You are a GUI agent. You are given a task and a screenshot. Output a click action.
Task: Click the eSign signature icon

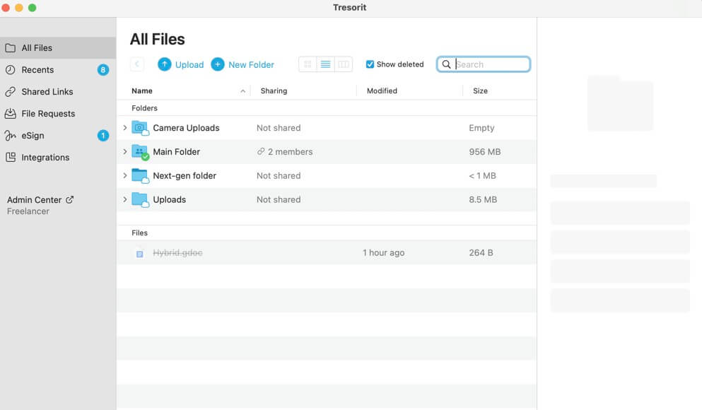[x=11, y=136]
